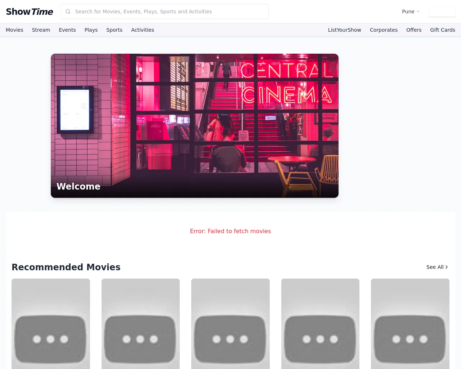This screenshot has width=461, height=369.
Task: Visit the Corporates page
Action: click(384, 30)
